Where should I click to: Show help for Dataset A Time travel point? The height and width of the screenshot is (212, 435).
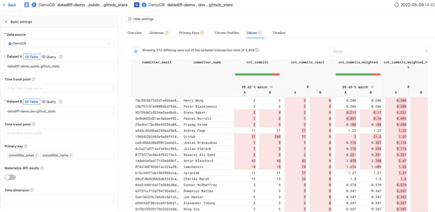33,79
